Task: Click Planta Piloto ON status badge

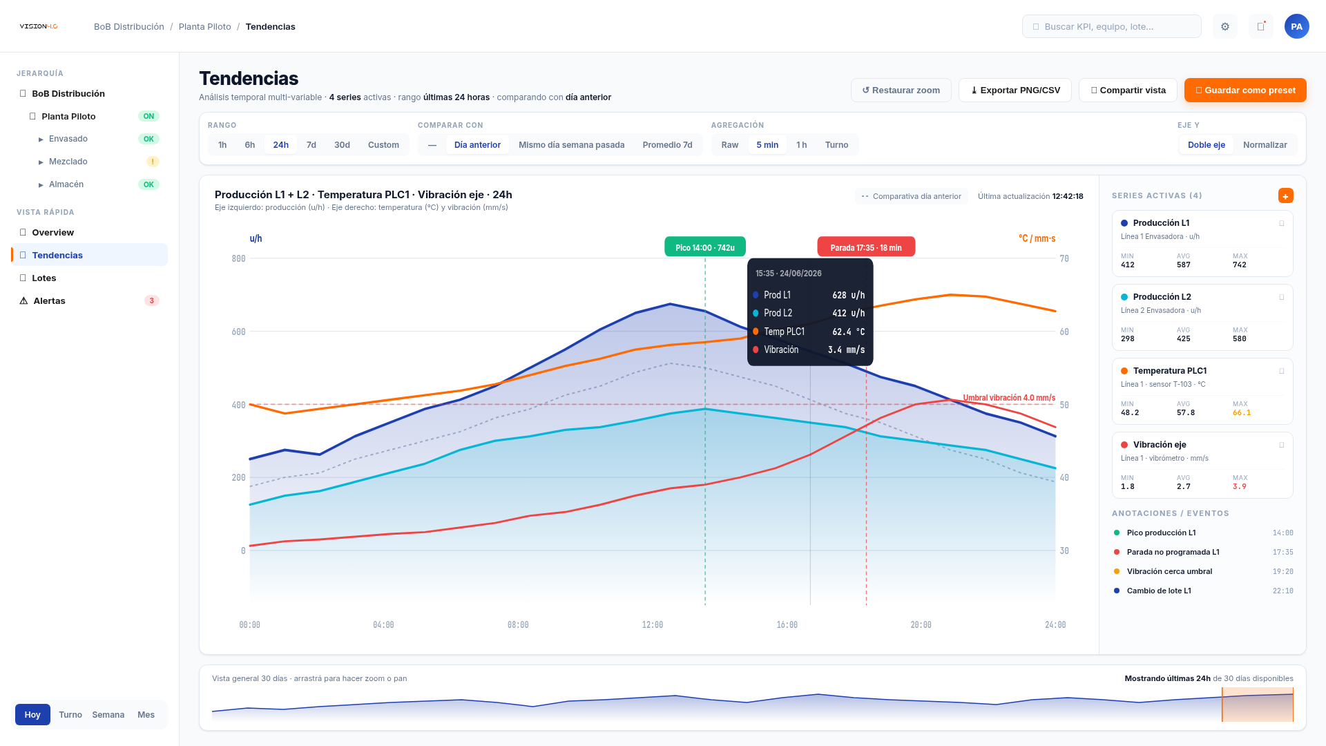Action: pyautogui.click(x=148, y=116)
